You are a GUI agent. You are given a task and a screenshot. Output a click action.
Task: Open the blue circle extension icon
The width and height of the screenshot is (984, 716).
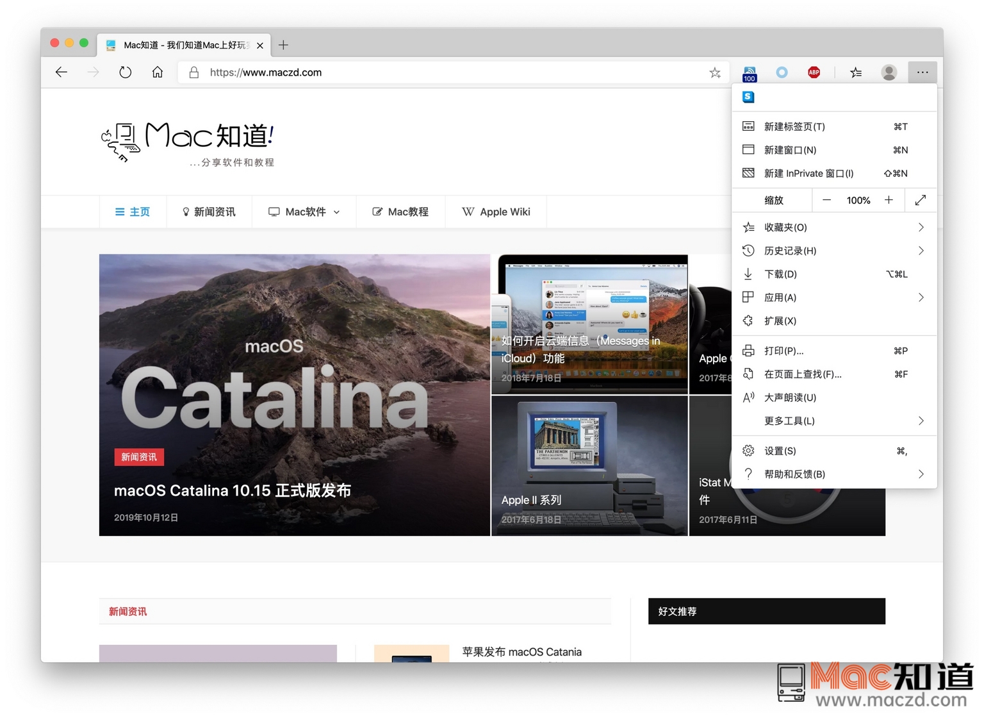pyautogui.click(x=782, y=72)
